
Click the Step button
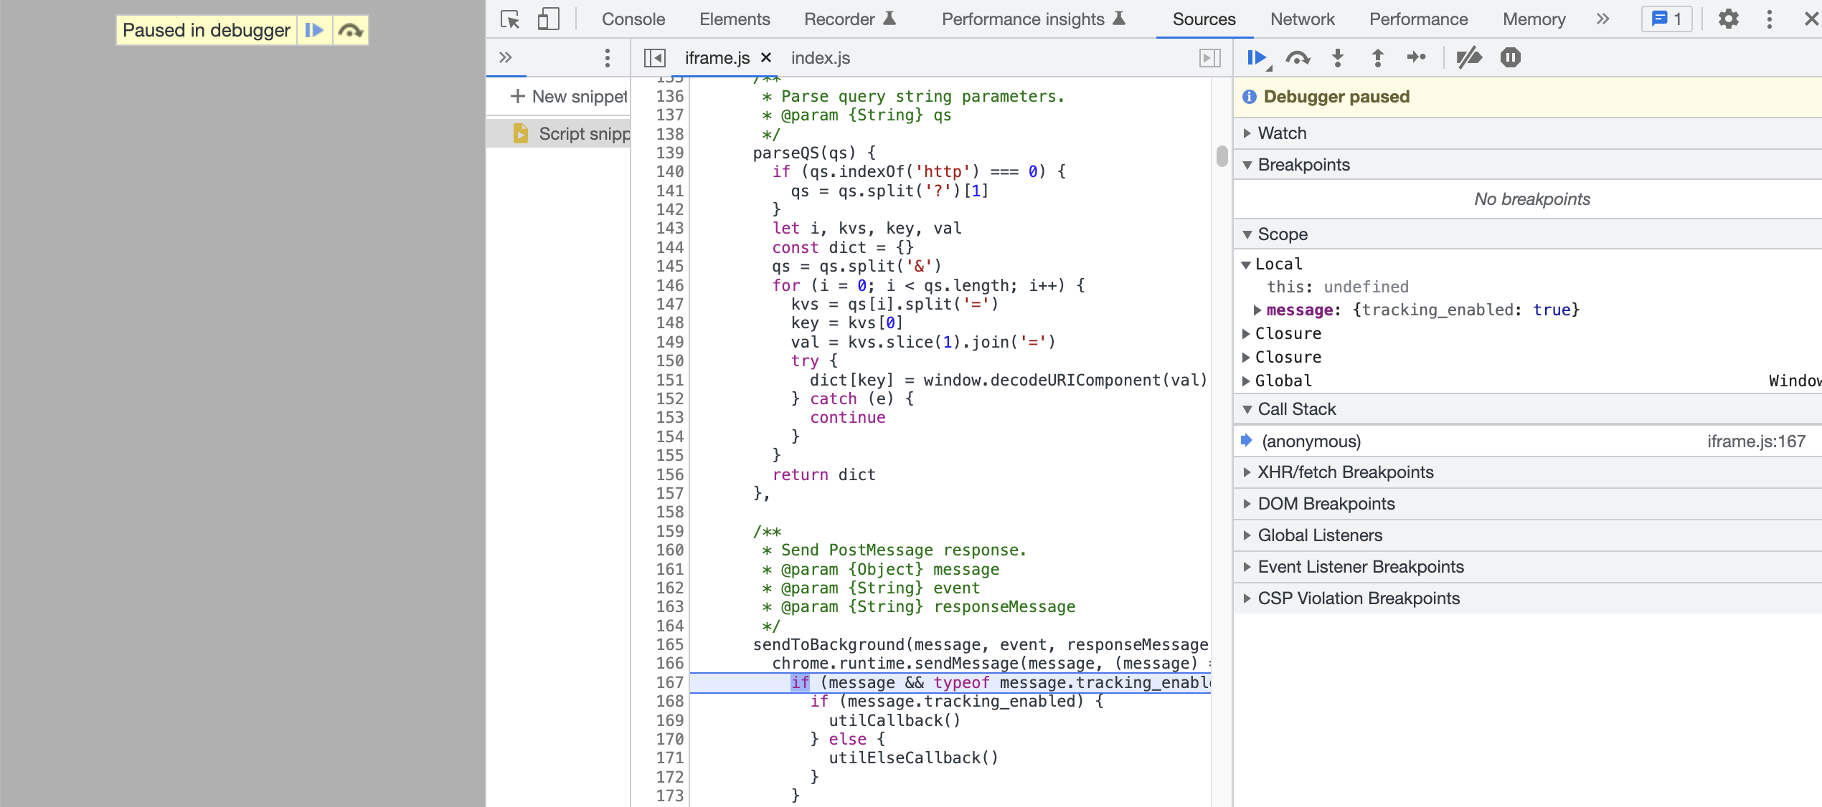tap(1417, 57)
